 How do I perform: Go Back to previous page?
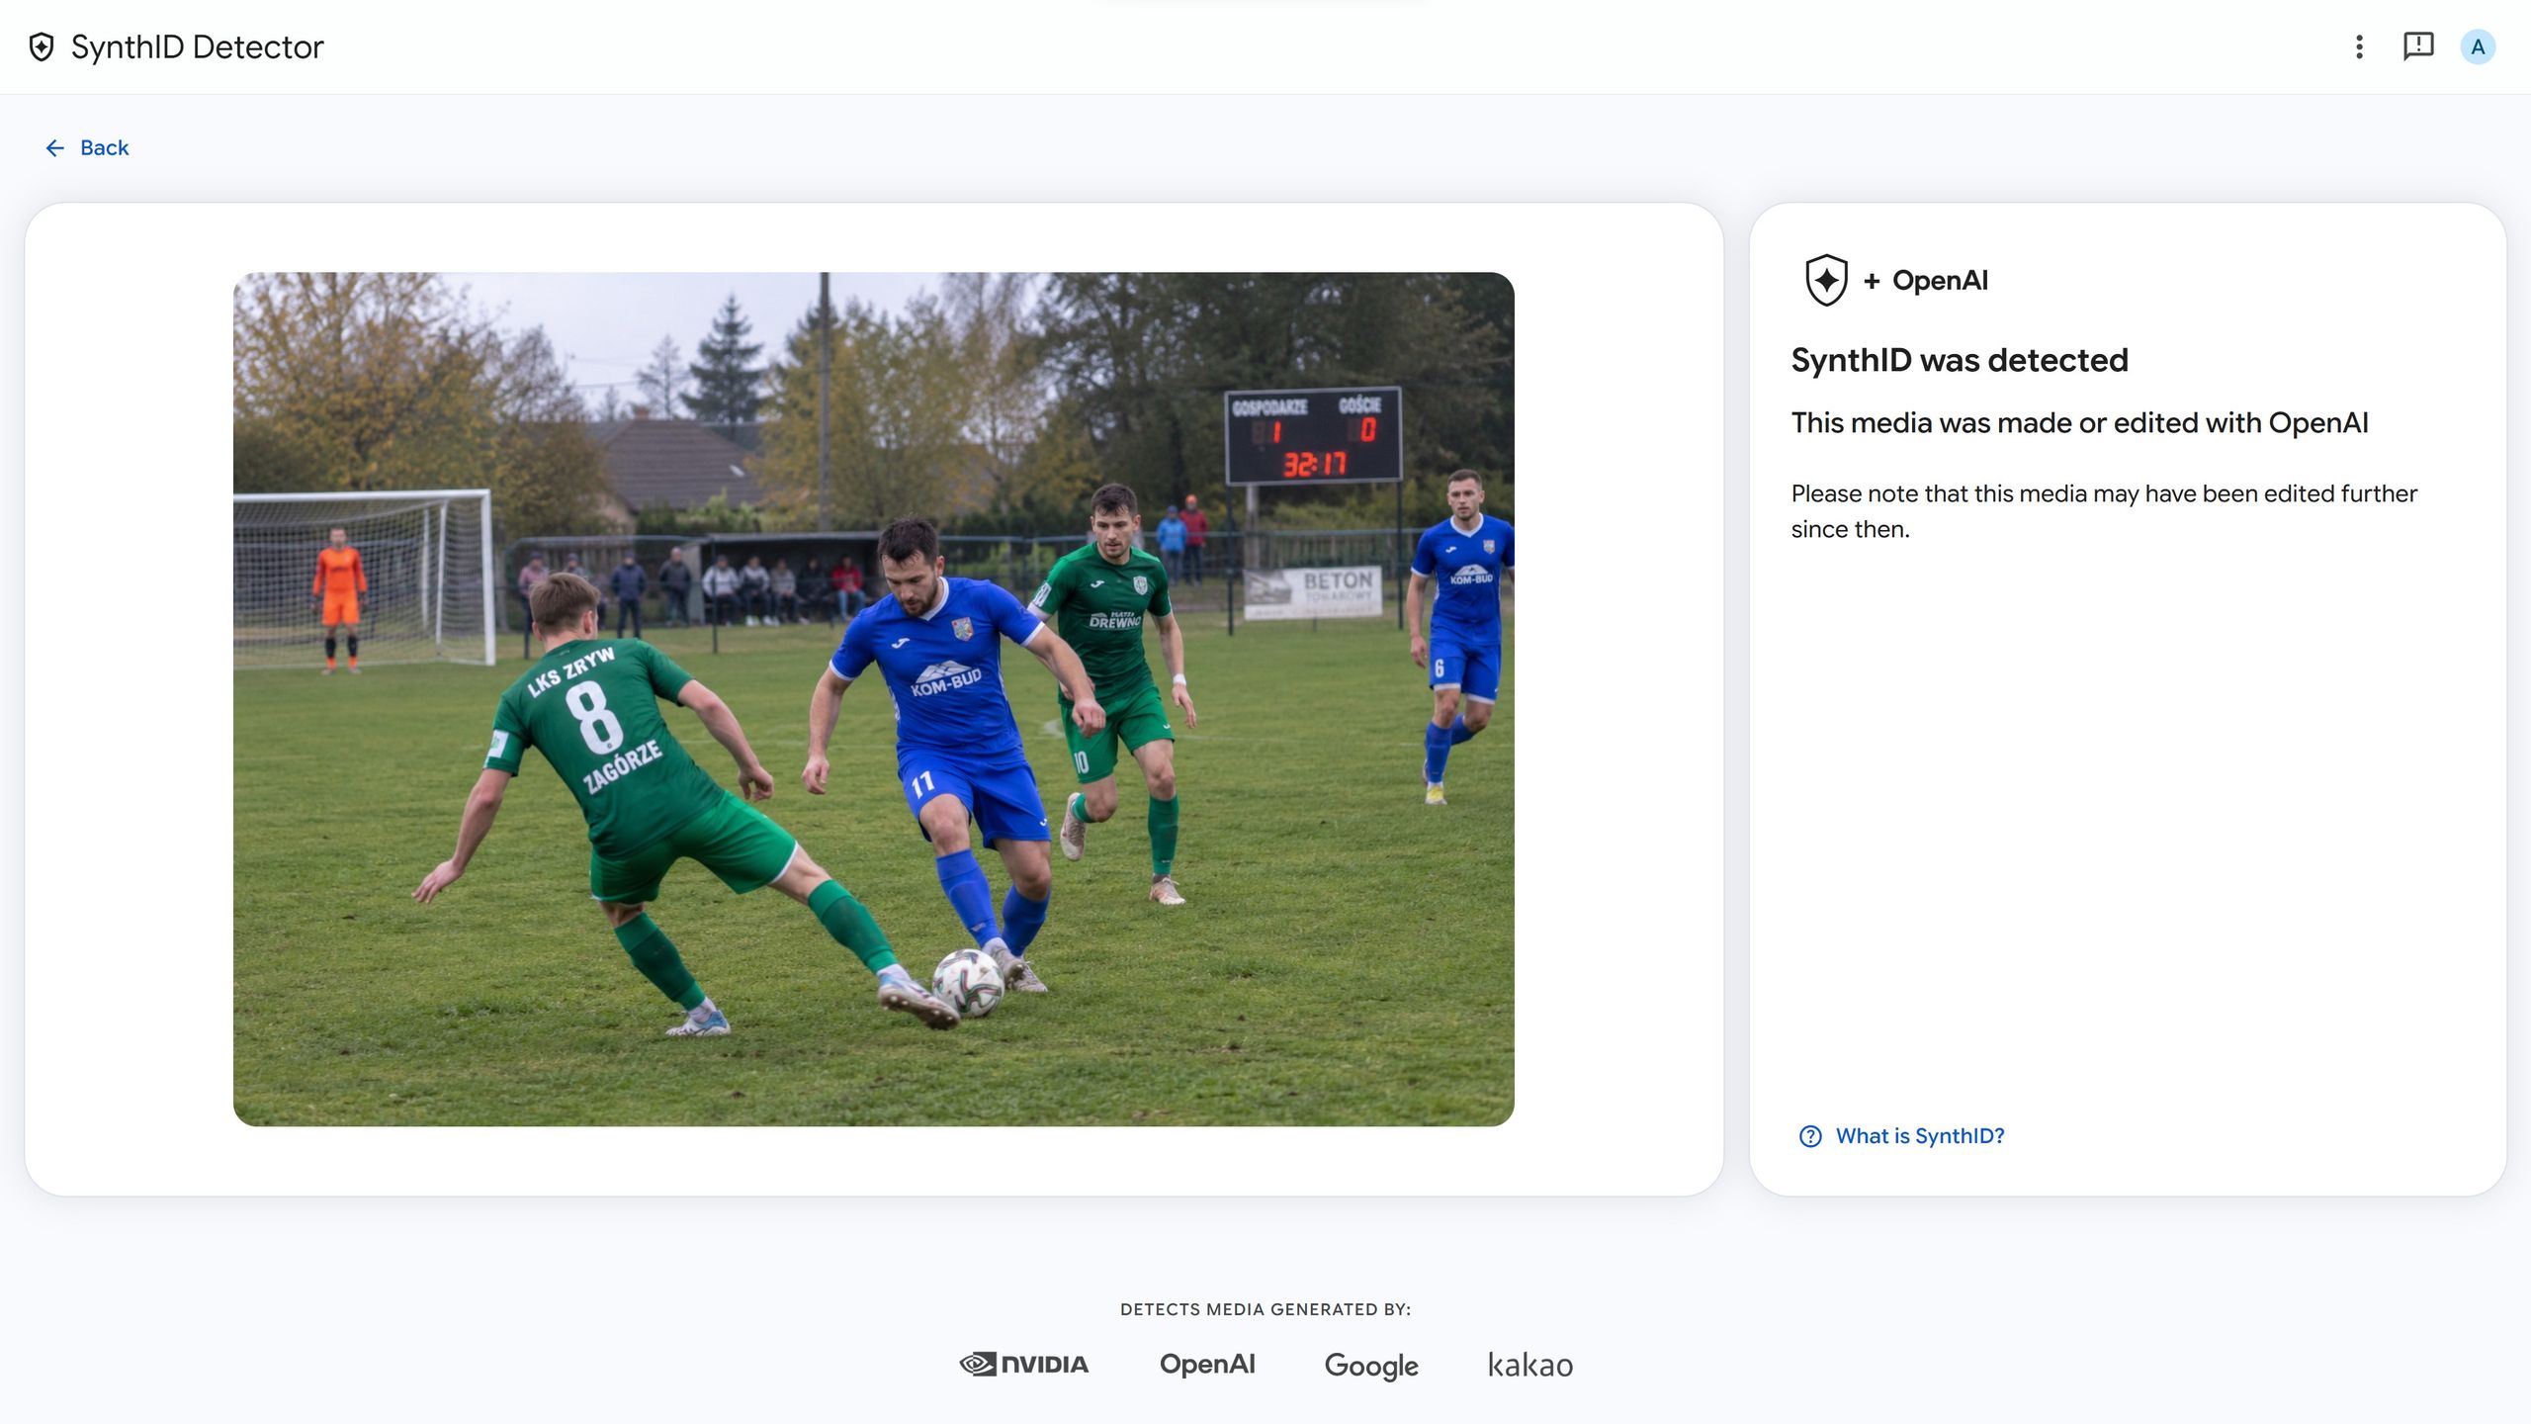tap(87, 147)
